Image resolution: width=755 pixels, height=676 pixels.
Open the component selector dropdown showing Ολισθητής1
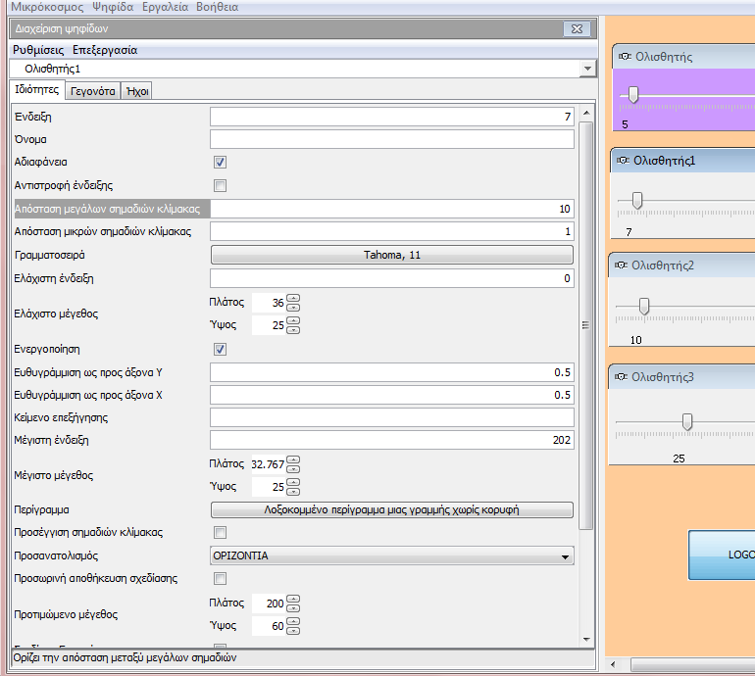click(x=587, y=69)
